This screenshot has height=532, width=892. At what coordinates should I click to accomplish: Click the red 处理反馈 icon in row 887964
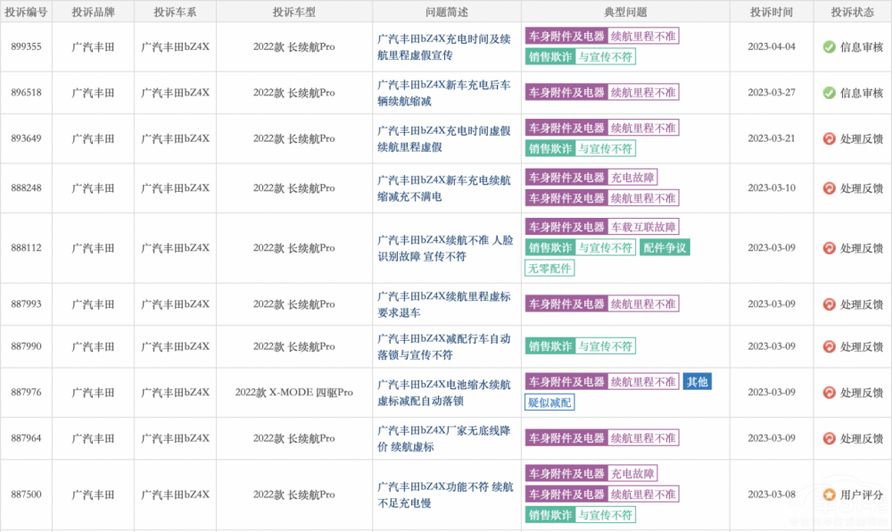coord(829,438)
